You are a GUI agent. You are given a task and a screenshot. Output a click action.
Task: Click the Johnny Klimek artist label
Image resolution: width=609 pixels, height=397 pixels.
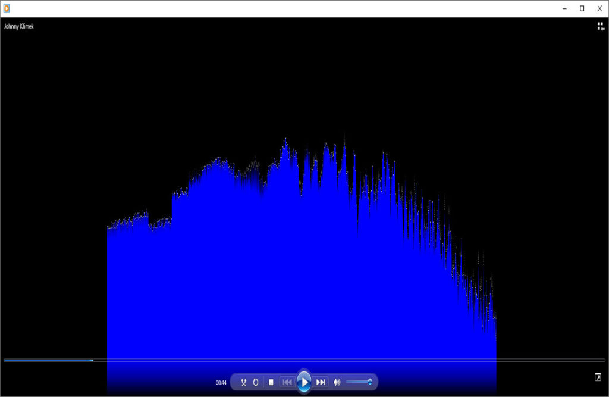pyautogui.click(x=19, y=26)
